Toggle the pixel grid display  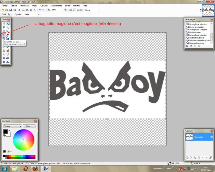tap(70, 10)
